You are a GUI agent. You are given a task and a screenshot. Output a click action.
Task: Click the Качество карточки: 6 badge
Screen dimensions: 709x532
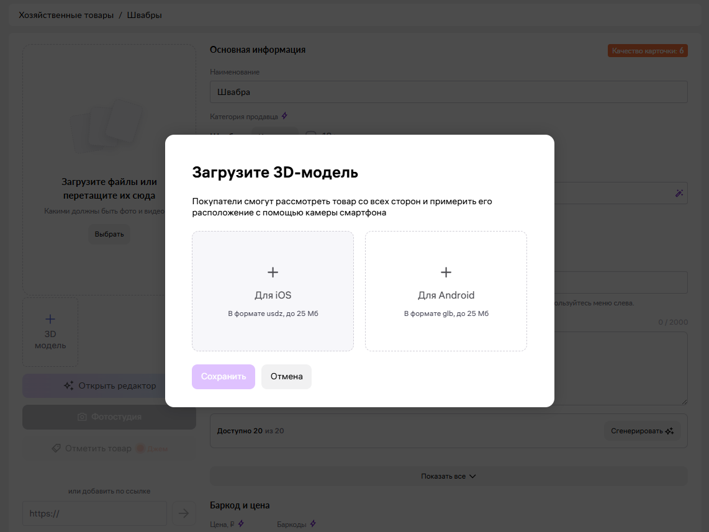648,51
